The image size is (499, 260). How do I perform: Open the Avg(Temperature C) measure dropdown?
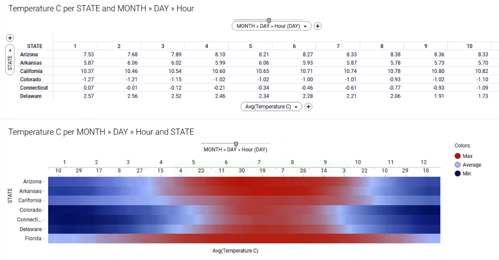(x=271, y=107)
